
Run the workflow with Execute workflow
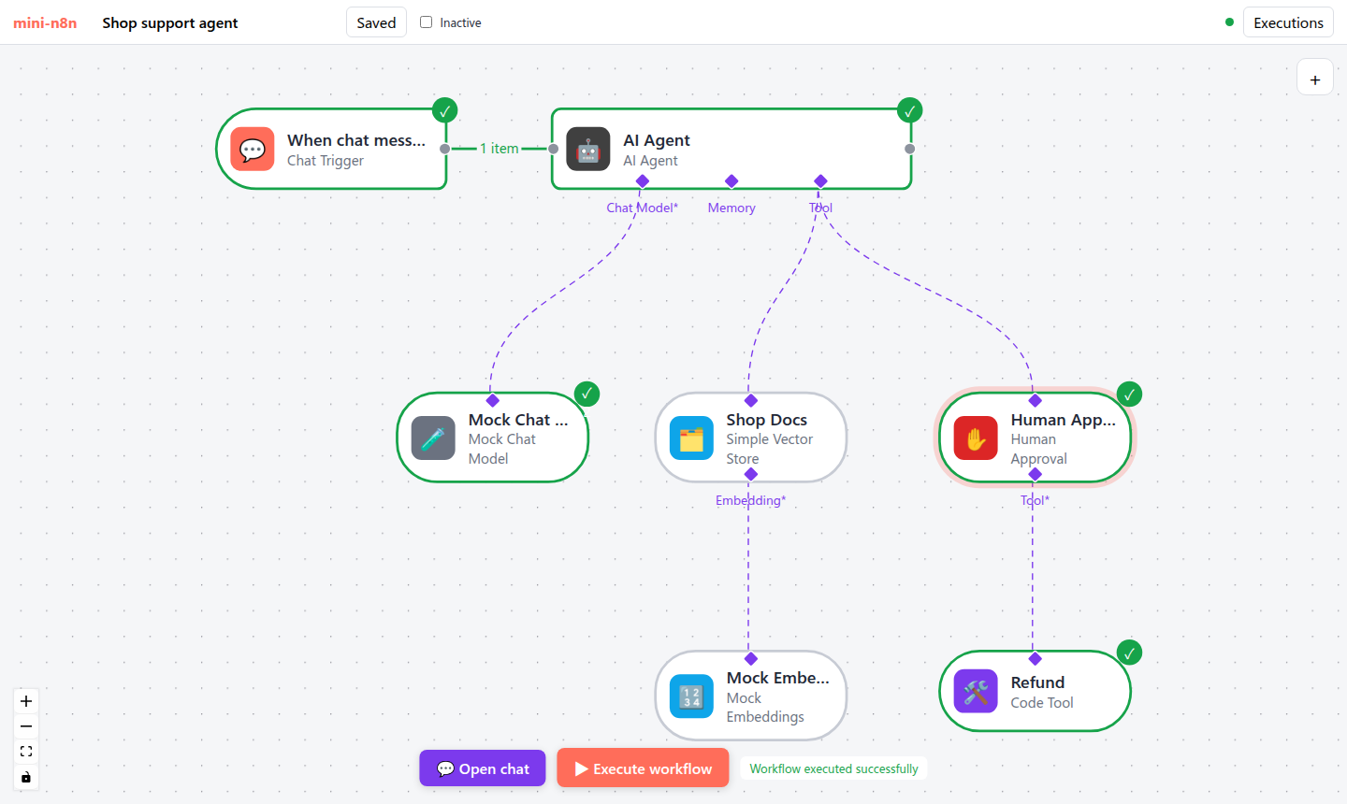[x=643, y=768]
